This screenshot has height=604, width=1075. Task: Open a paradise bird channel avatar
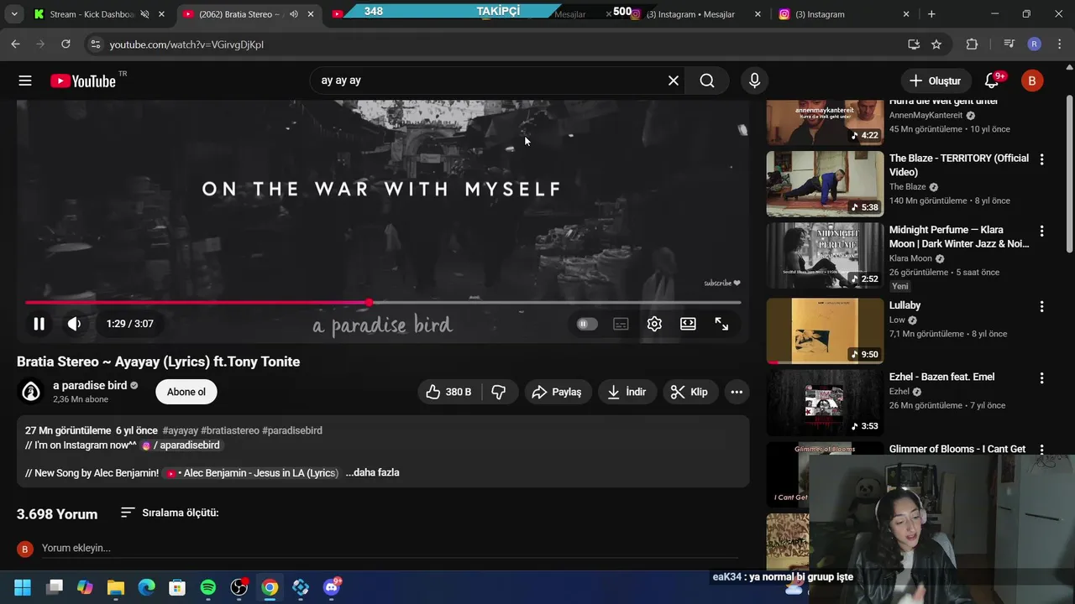(31, 392)
